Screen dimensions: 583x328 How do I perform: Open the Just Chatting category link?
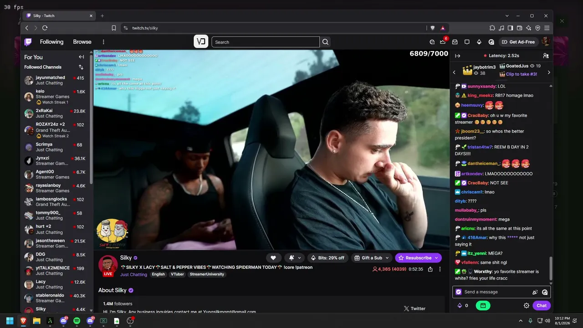pyautogui.click(x=133, y=275)
